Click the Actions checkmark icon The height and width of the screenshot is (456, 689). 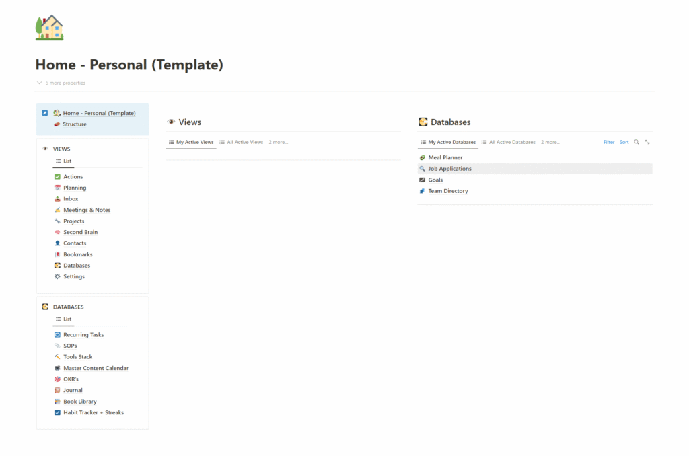[57, 177]
